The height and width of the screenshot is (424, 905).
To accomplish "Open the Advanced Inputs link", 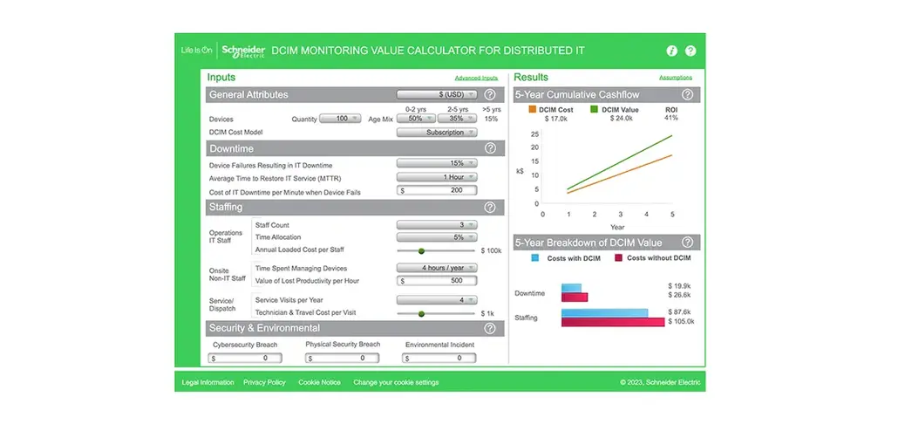I will pyautogui.click(x=476, y=78).
